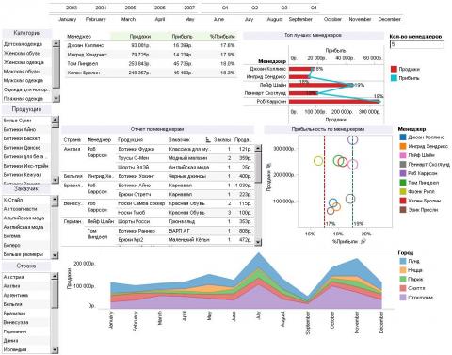Click Стокгольм city legend swatch
This screenshot has height=355, width=452.
click(403, 298)
